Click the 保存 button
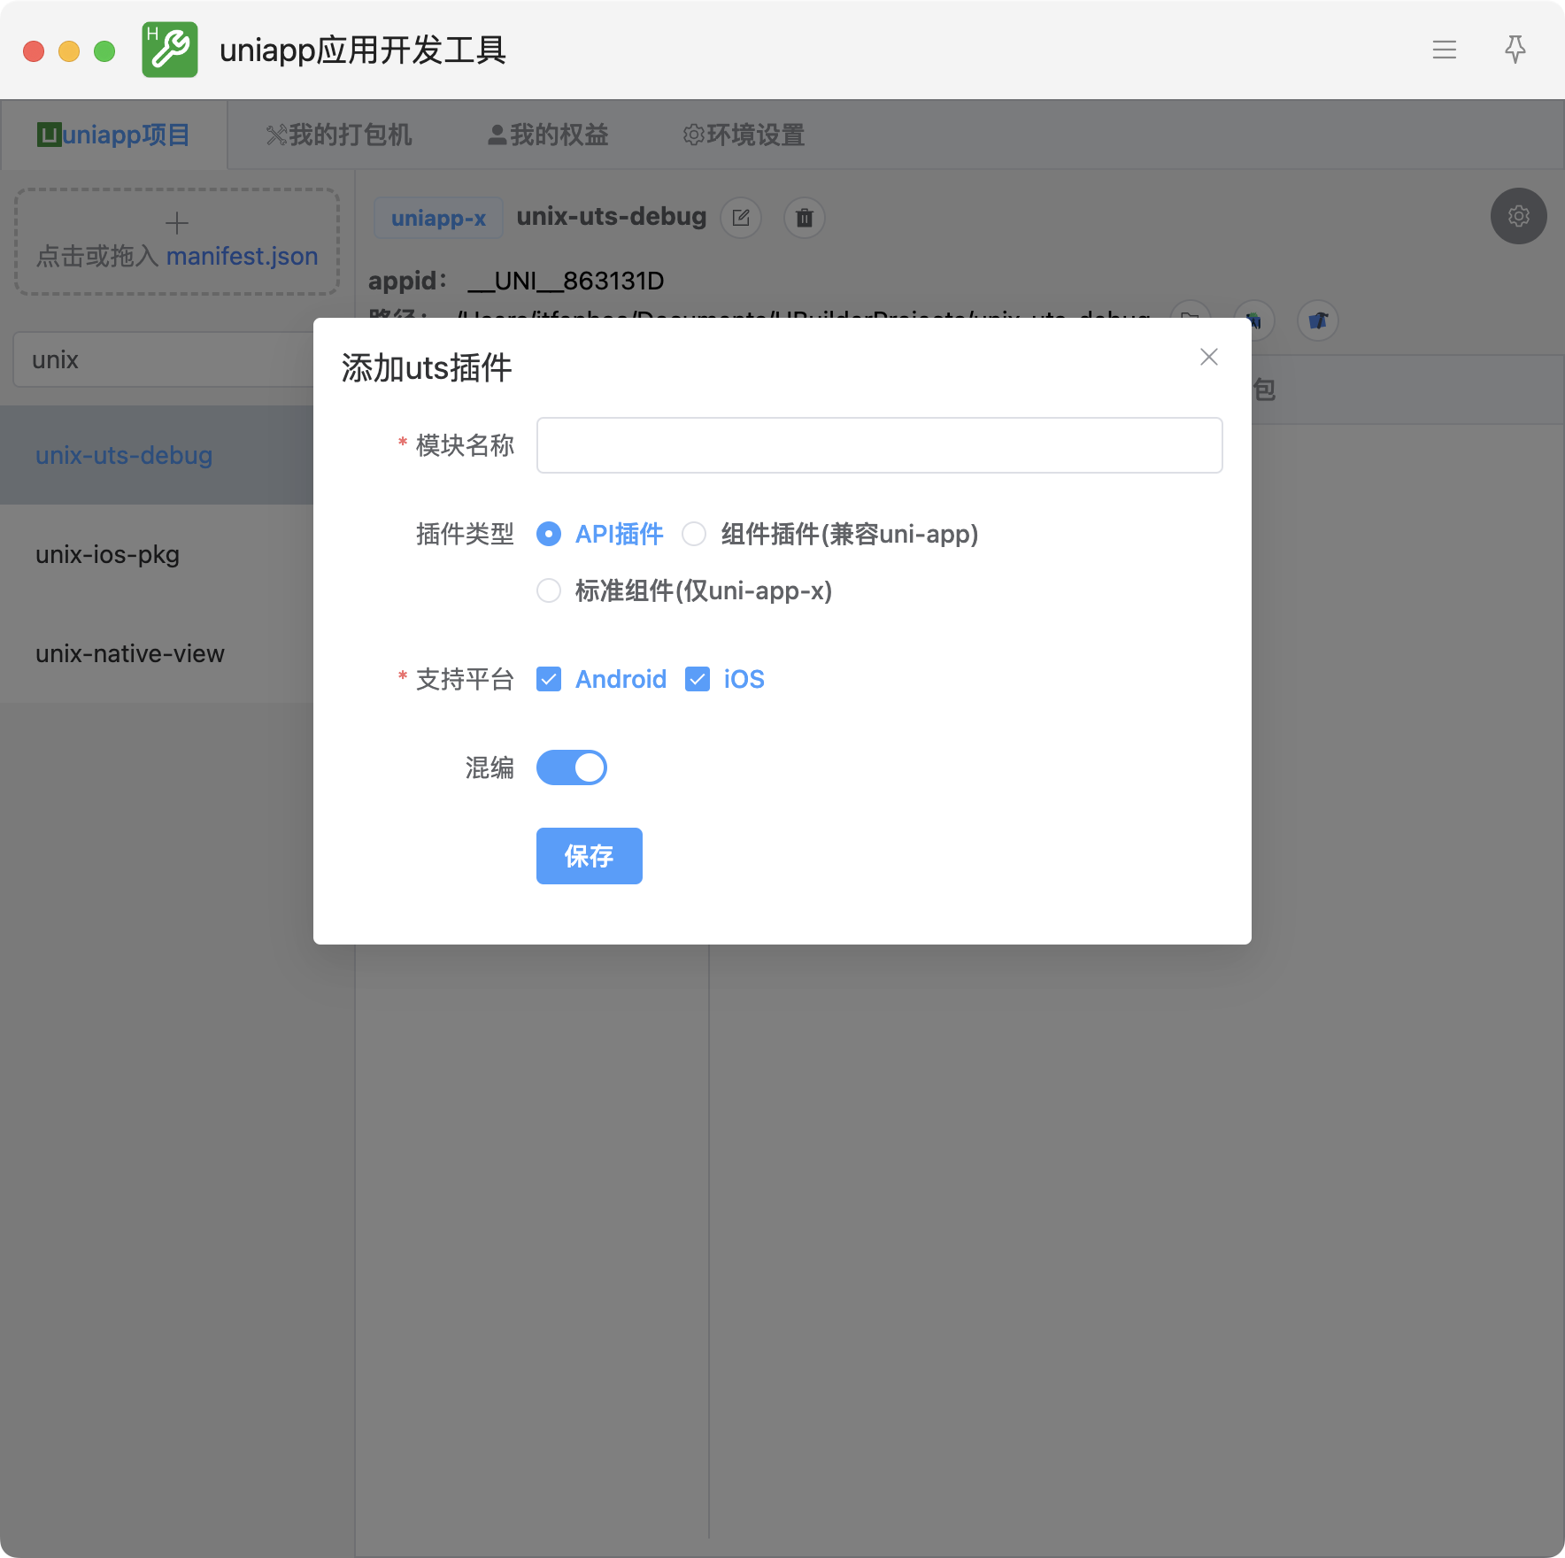 (x=590, y=856)
